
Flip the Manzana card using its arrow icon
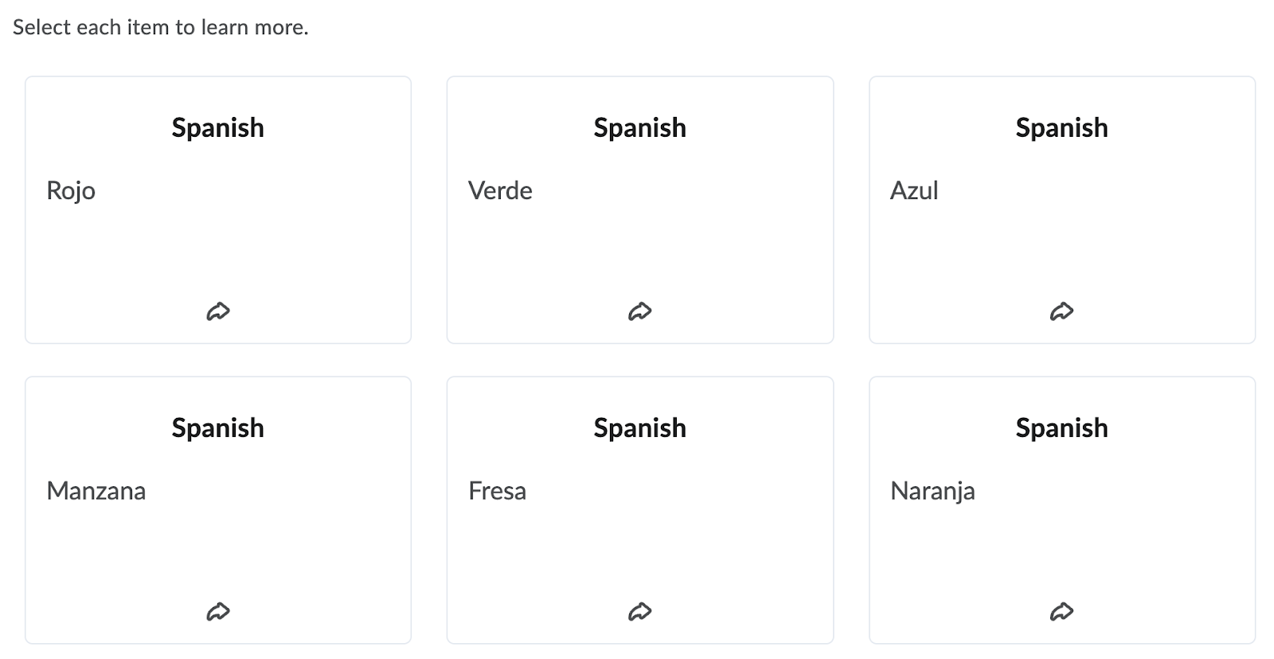coord(218,611)
